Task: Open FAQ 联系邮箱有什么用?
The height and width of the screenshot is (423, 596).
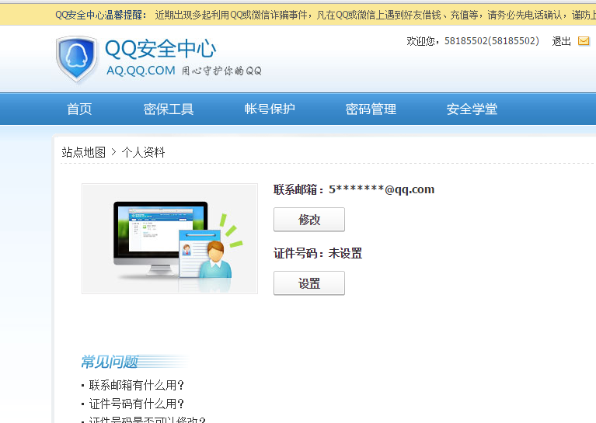Action: 137,385
